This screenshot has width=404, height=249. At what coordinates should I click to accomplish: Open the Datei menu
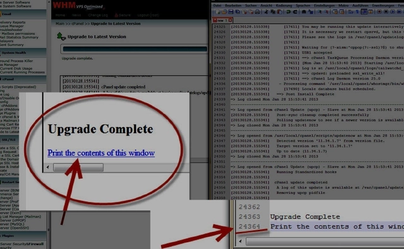(x=217, y=6)
